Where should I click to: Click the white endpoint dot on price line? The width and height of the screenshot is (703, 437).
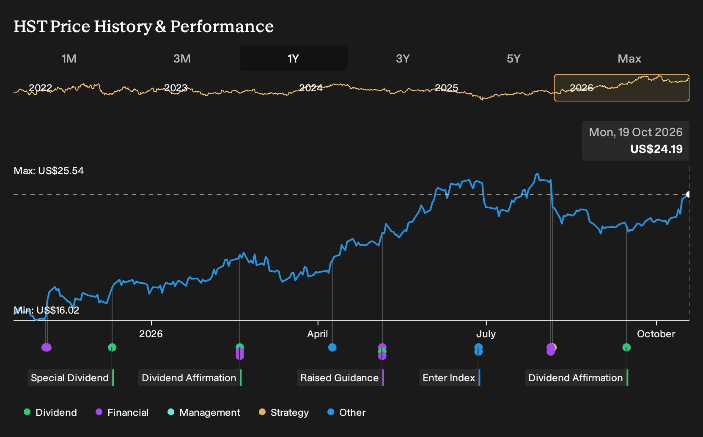click(x=689, y=194)
